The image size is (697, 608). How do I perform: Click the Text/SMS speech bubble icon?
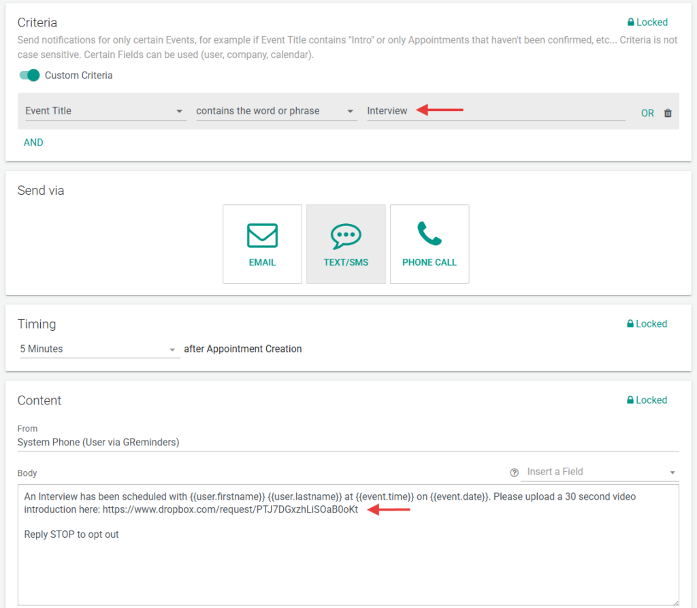click(346, 236)
